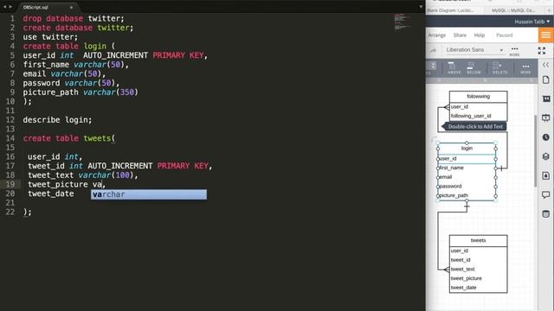Screen dimensions: 554x311
Task: Open the Page settings dock icon
Action: (546, 79)
